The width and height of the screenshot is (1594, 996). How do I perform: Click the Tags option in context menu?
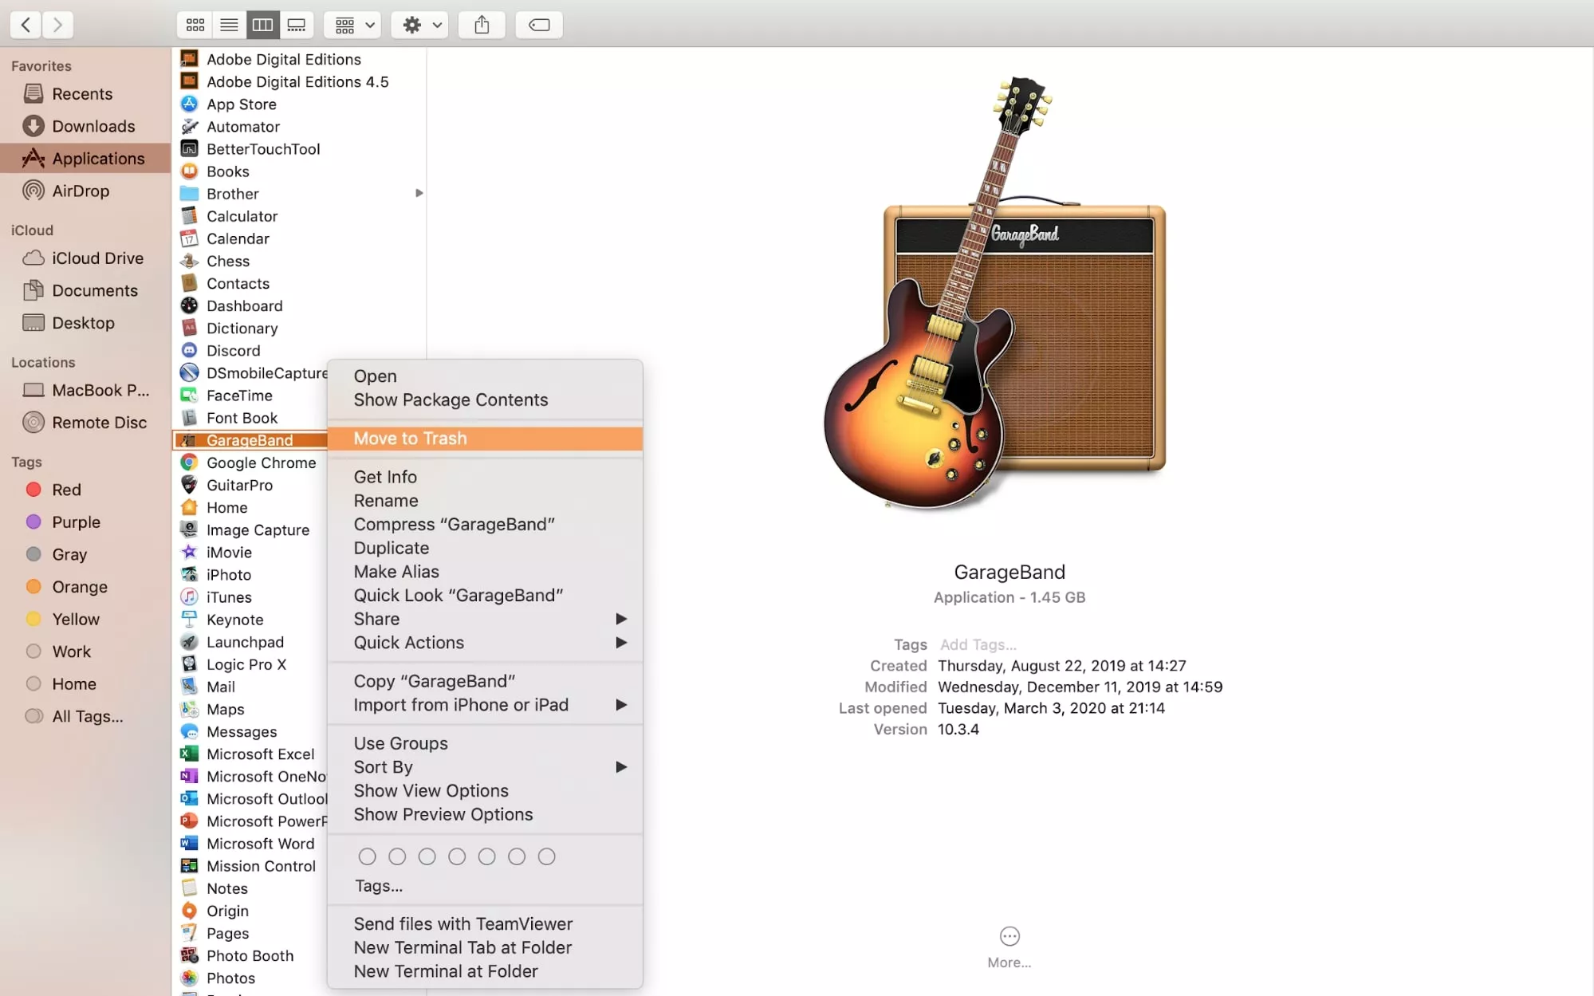379,884
